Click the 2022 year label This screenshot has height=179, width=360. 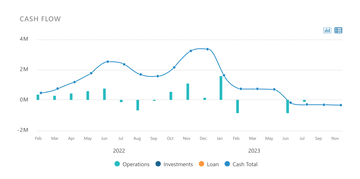tap(119, 151)
